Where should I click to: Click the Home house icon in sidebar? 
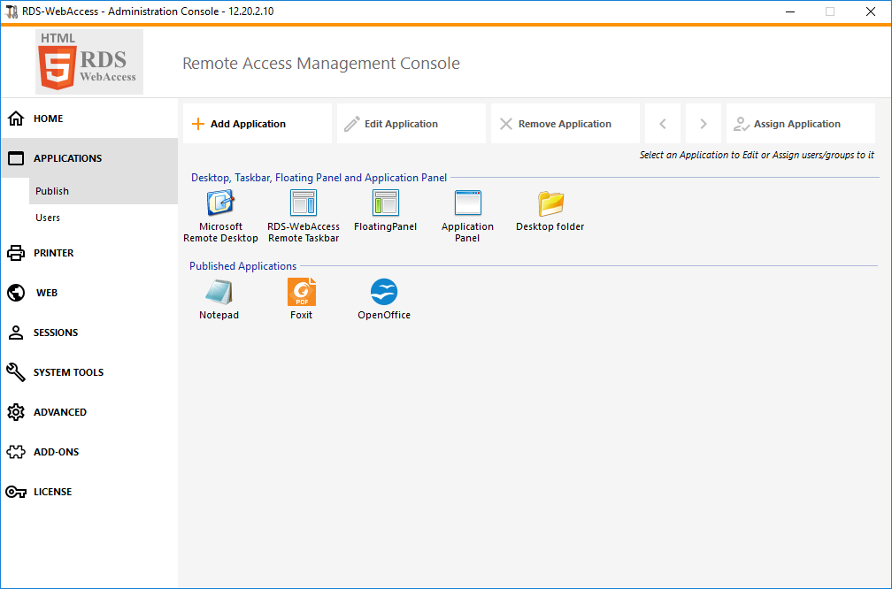[x=16, y=119]
